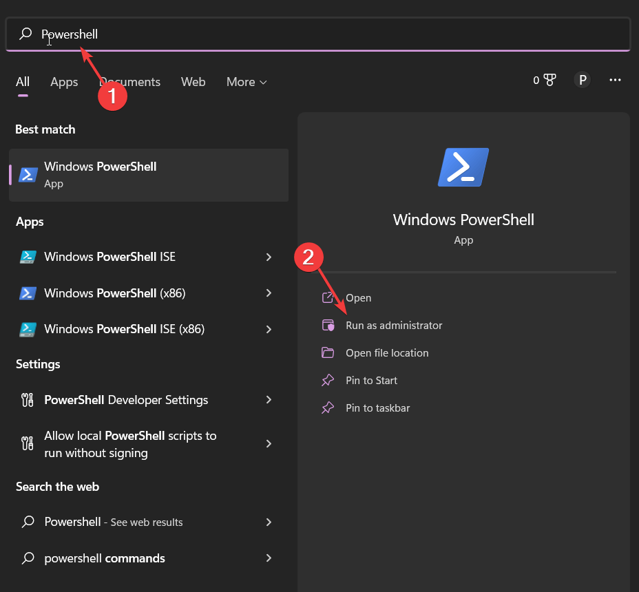This screenshot has height=592, width=639.
Task: Choose Pin to taskbar
Action: (378, 408)
